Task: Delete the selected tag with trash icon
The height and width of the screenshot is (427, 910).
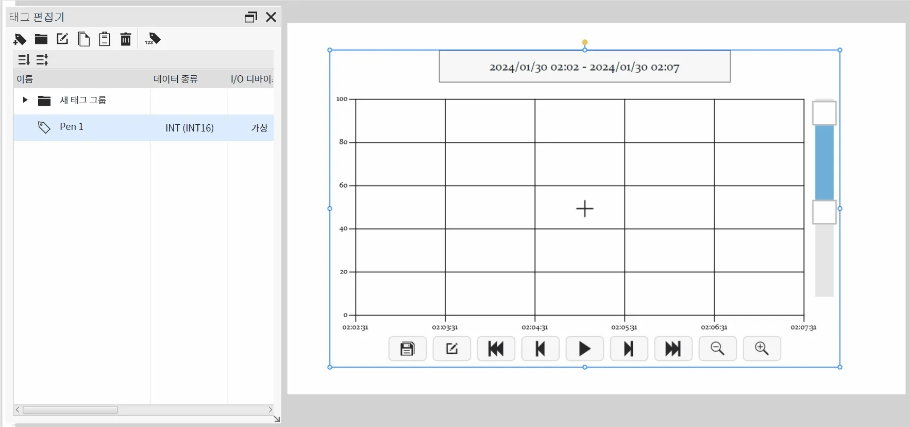Action: [x=126, y=39]
